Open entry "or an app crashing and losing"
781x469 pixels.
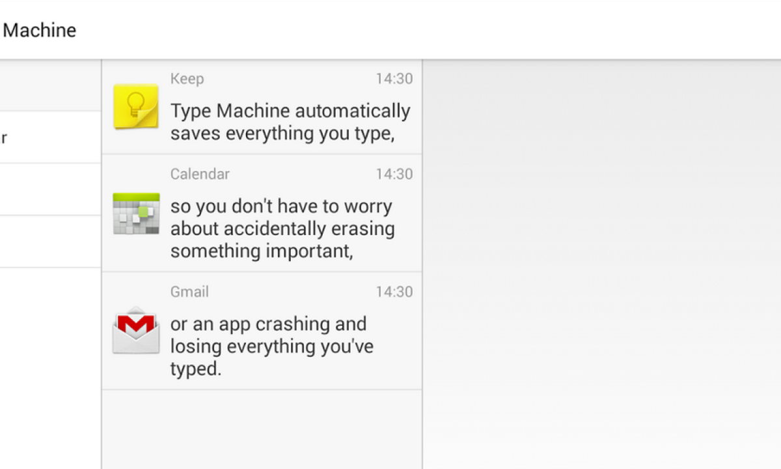271,346
